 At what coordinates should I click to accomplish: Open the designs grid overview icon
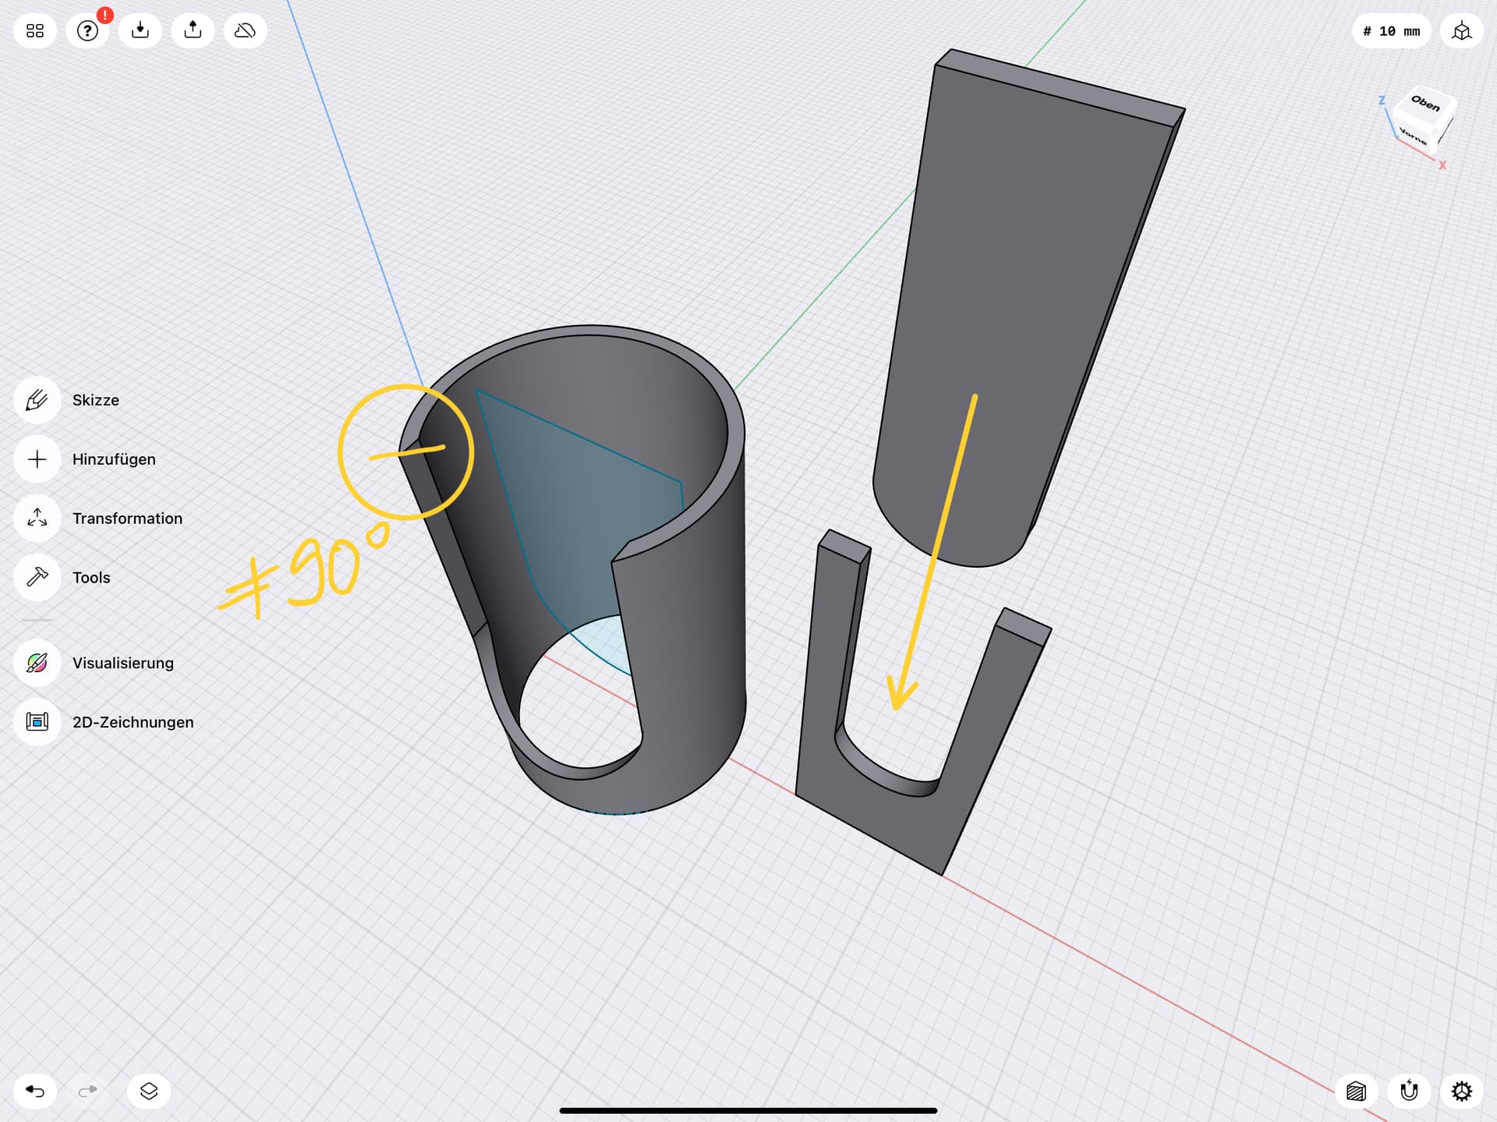pyautogui.click(x=35, y=31)
